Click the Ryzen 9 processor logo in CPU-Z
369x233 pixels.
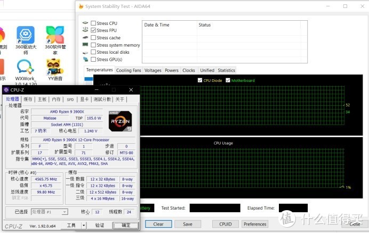pos(120,121)
